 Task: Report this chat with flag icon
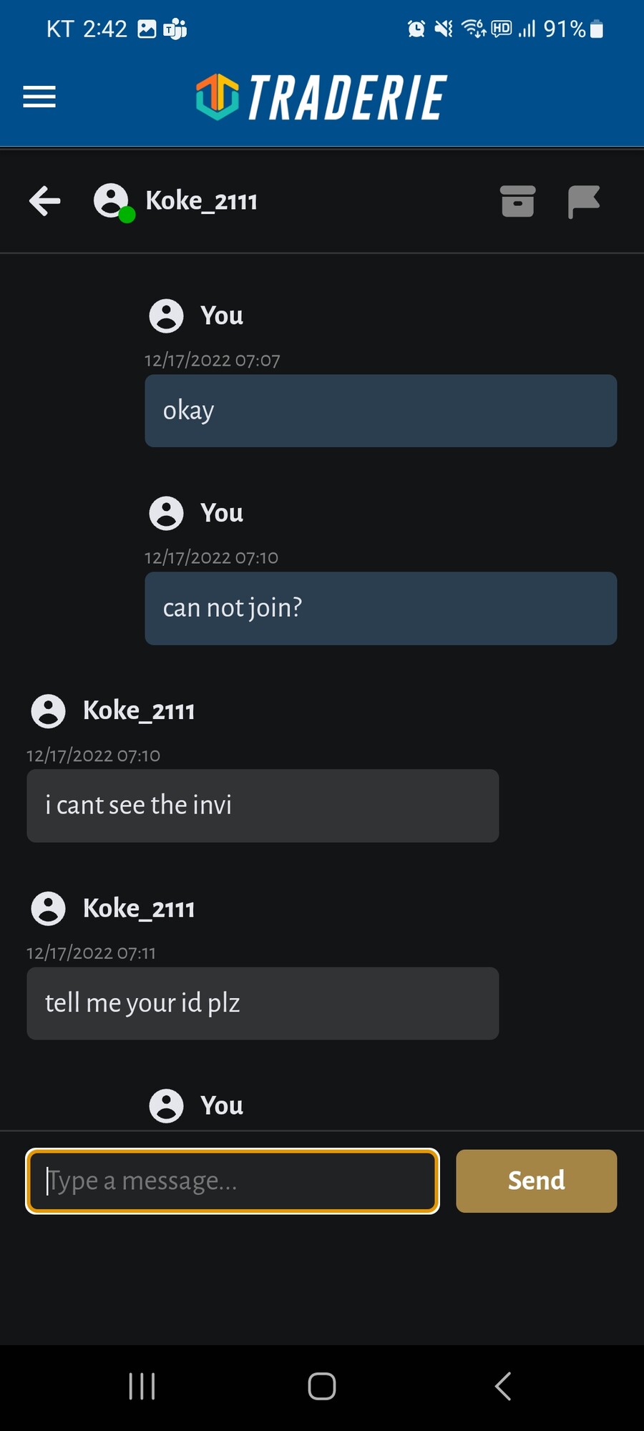583,201
